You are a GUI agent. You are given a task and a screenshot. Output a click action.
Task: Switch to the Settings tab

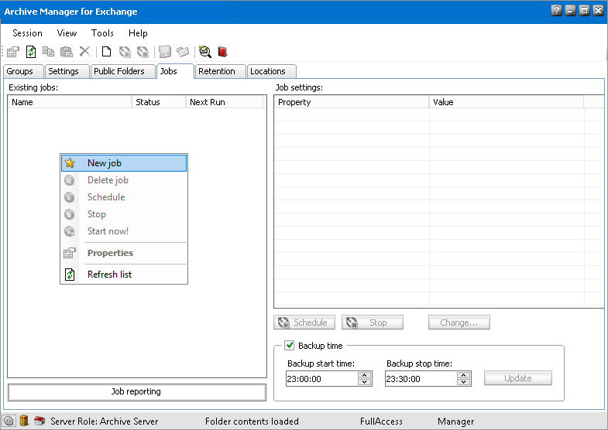pos(67,71)
